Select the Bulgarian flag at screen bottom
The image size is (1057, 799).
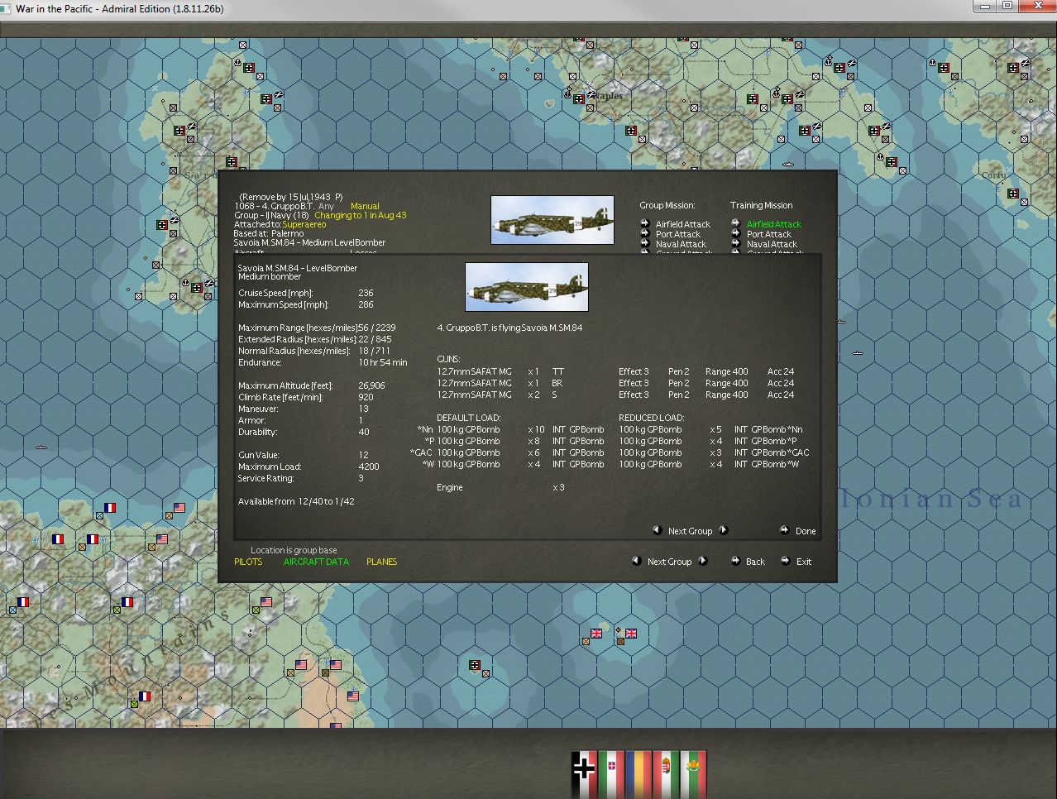tap(693, 774)
